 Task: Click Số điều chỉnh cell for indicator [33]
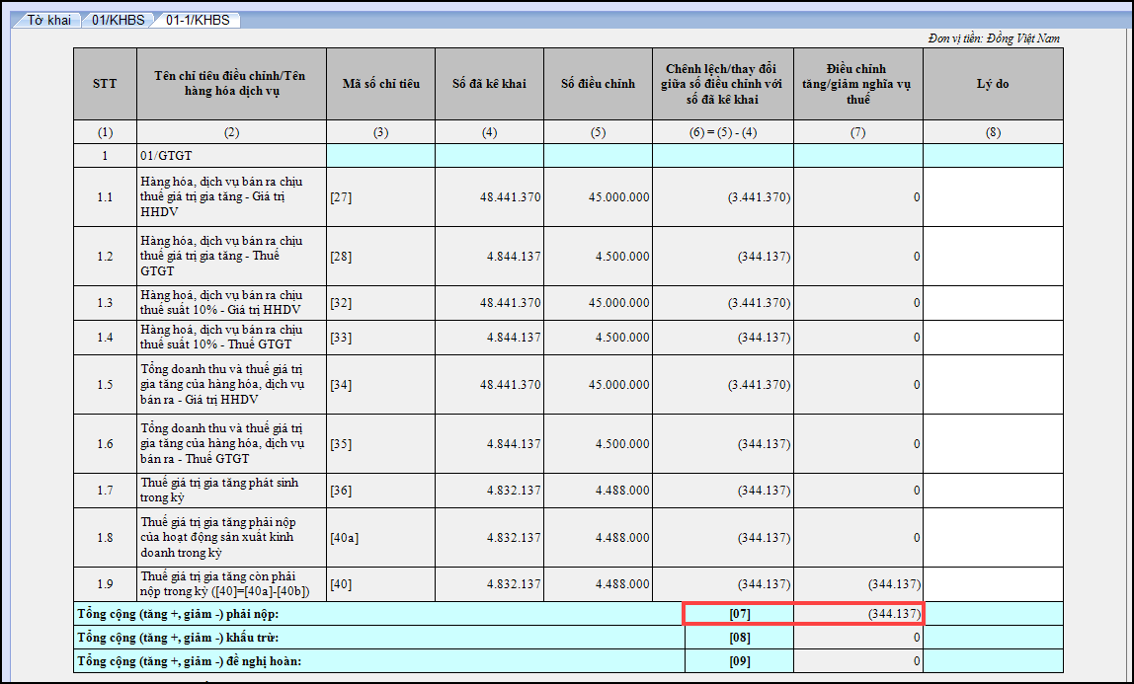click(x=598, y=338)
